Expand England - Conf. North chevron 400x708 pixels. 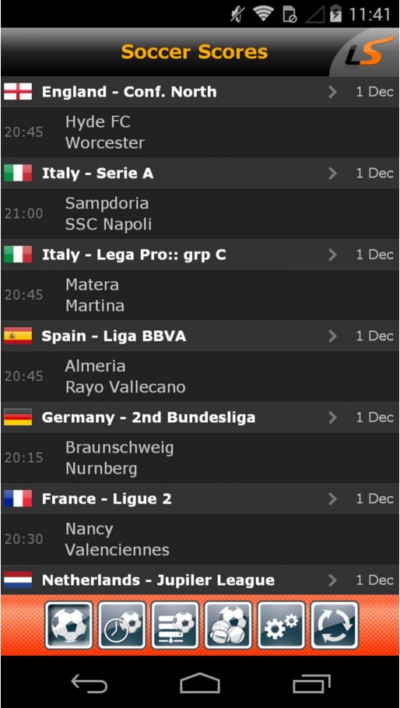click(333, 92)
